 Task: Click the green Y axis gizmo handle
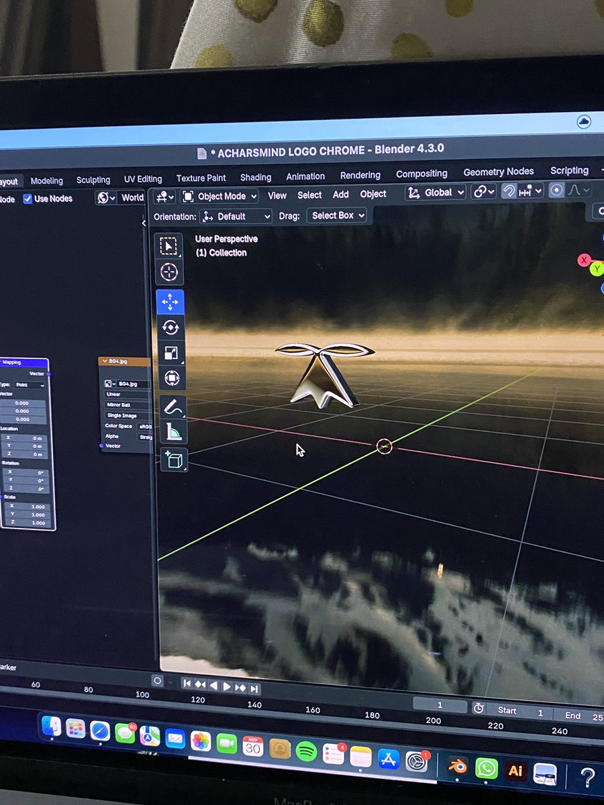pyautogui.click(x=597, y=269)
